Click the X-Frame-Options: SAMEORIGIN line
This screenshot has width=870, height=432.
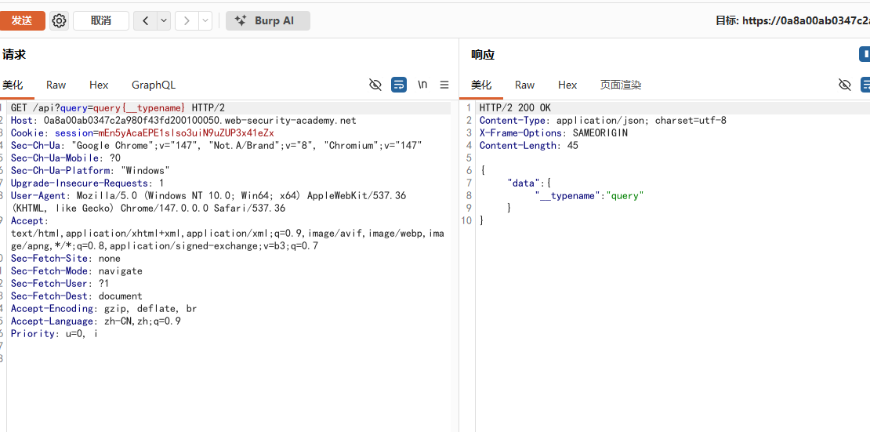point(553,133)
